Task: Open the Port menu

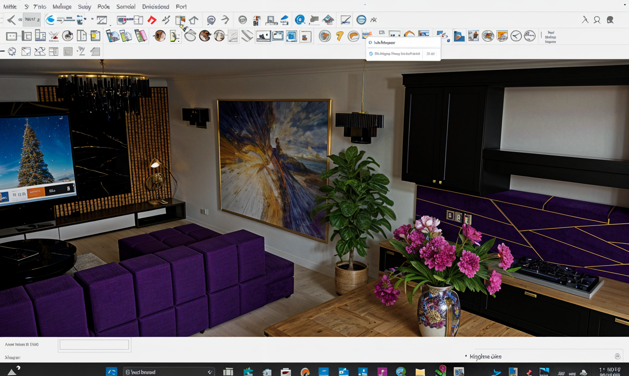Action: (x=181, y=7)
